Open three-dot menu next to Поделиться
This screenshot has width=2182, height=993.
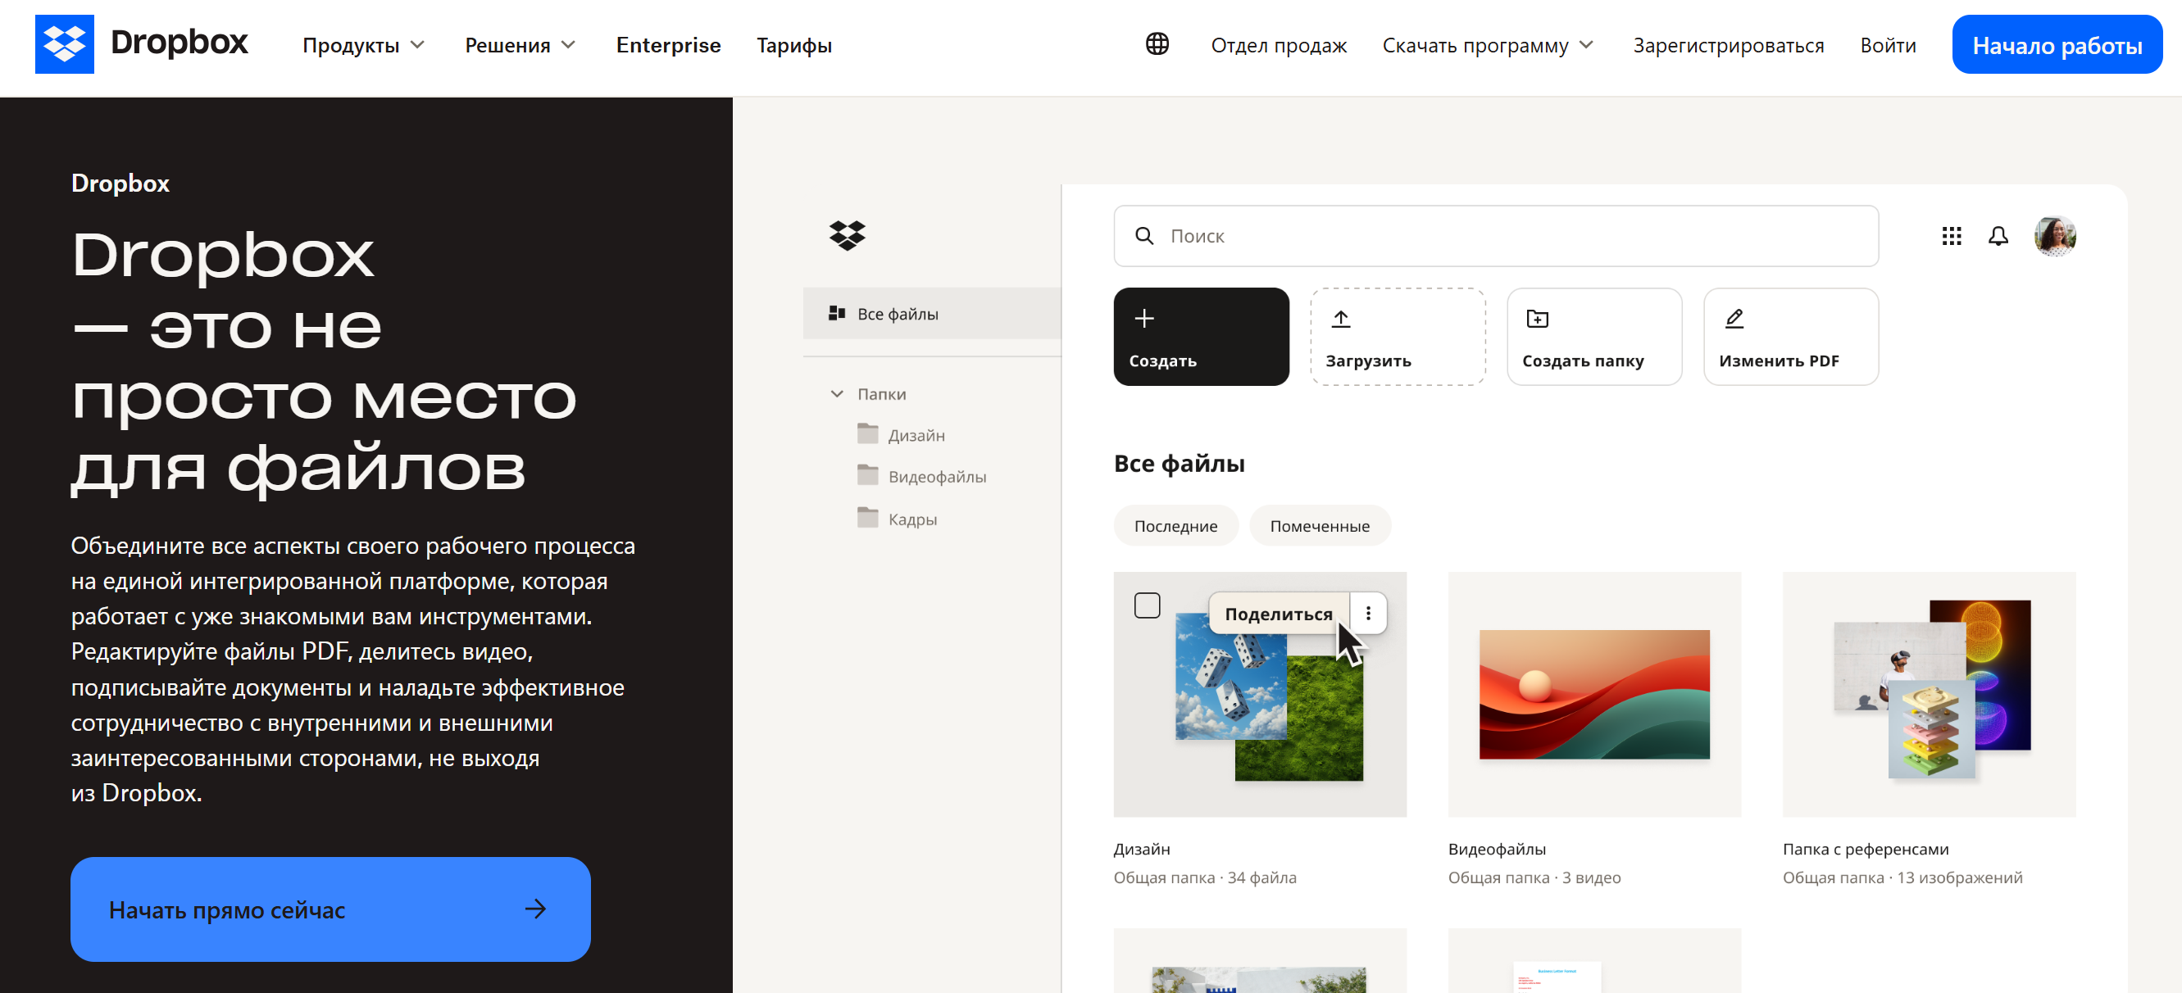[1367, 613]
